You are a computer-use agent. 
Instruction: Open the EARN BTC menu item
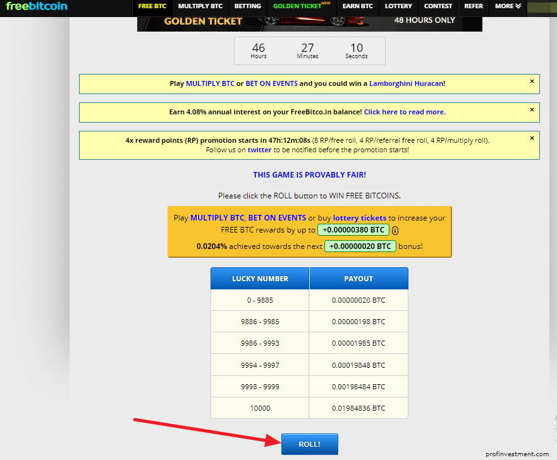pyautogui.click(x=357, y=6)
